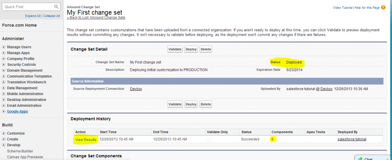Screen dimensions: 392x160
Task: Expand the Develop section arrow
Action: tap(4, 145)
